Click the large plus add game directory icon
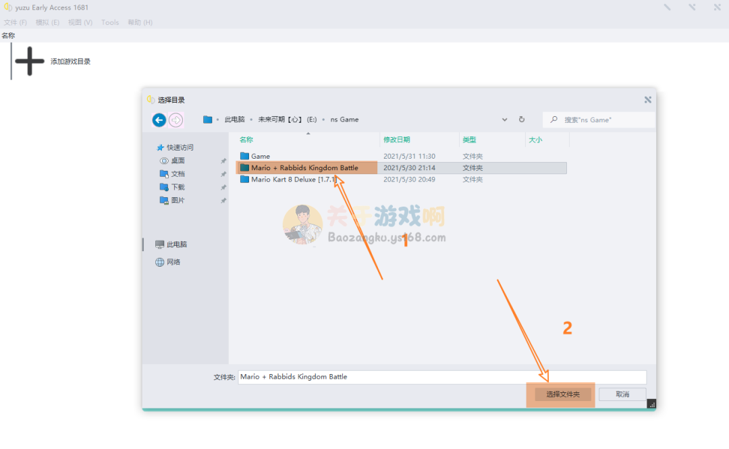Viewport: 729px width, 449px height. [x=29, y=61]
